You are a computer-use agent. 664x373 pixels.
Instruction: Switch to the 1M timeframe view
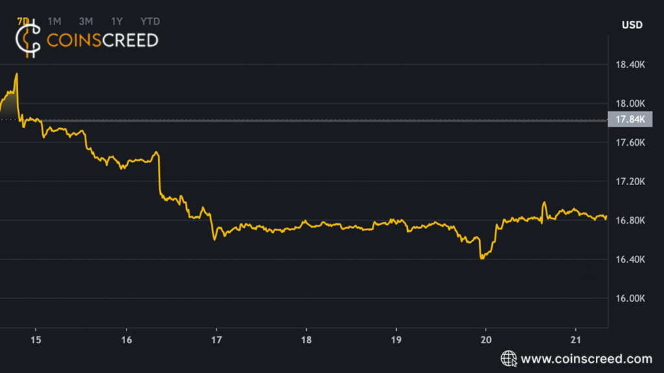(54, 21)
